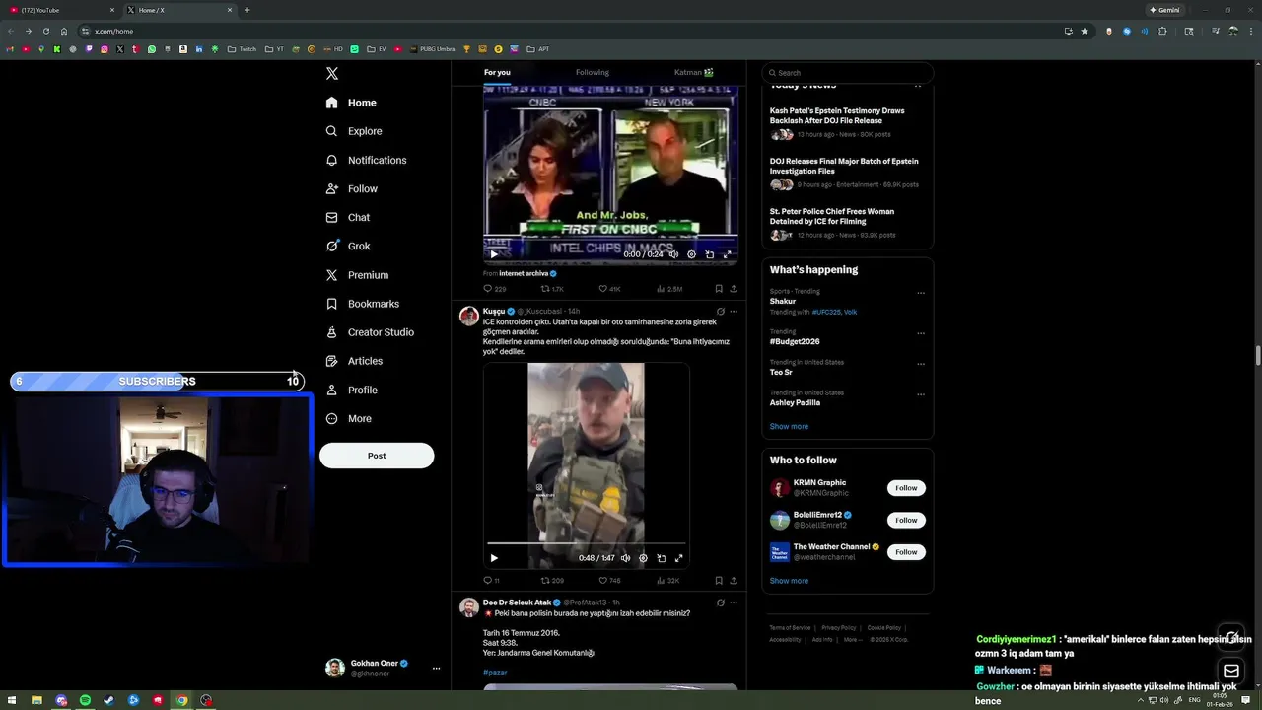Screen dimensions: 1262x710
Task: Click the Creator Studio icon
Action: (332, 332)
